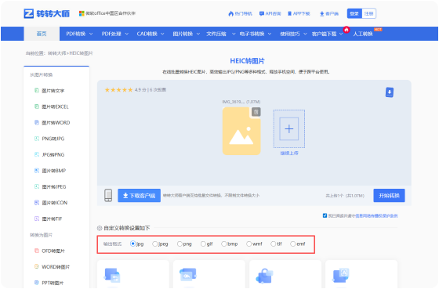Screen dimensions: 439x289
Task: Click the uploaded image file thumbnail
Action: click(x=241, y=132)
